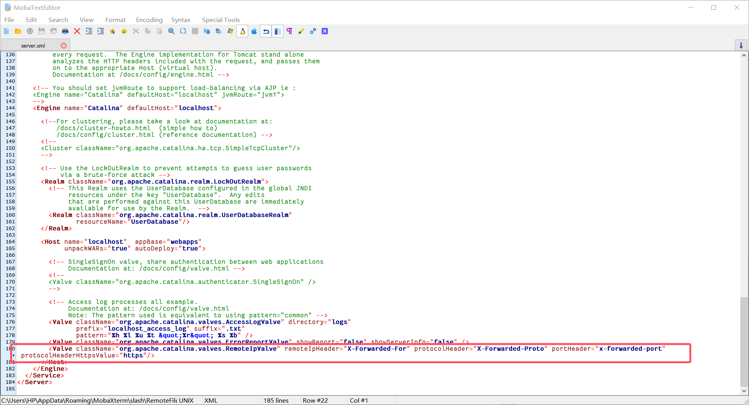Unindent selected lines
Image resolution: width=749 pixels, height=405 pixels.
click(89, 31)
